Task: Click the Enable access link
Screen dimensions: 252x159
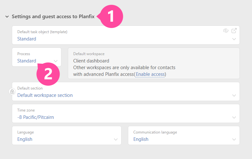Action: click(x=150, y=74)
